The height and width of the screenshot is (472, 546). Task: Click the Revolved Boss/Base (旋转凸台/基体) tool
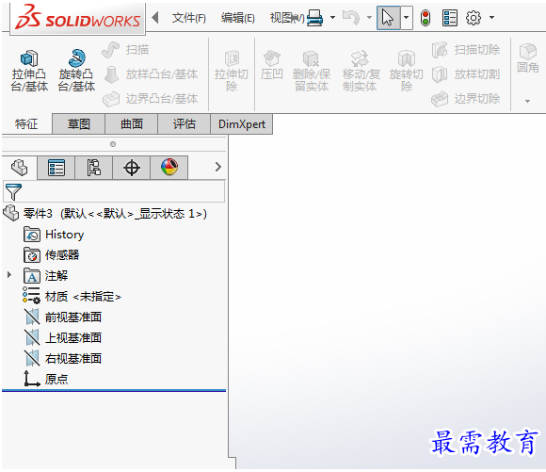point(76,71)
